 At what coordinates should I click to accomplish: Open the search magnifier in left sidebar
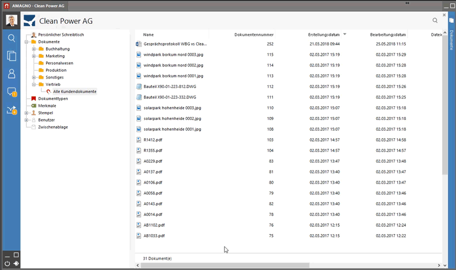(x=11, y=38)
